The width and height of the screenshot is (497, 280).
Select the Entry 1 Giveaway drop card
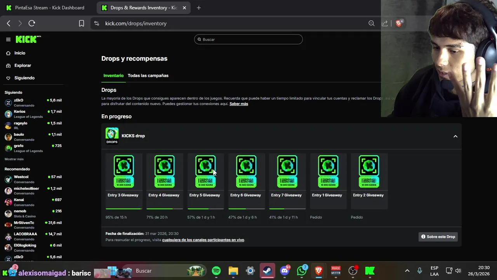pos(328,181)
